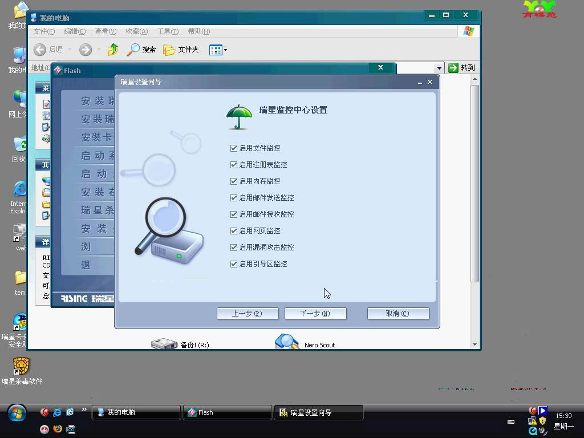Switch to 我的电脑 taskbar button
Screen dimensions: 584x438
click(x=136, y=412)
